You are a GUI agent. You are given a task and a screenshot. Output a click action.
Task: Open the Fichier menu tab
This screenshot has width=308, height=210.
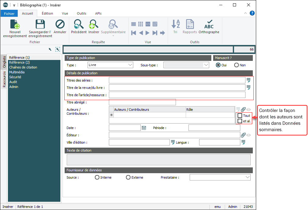point(9,13)
